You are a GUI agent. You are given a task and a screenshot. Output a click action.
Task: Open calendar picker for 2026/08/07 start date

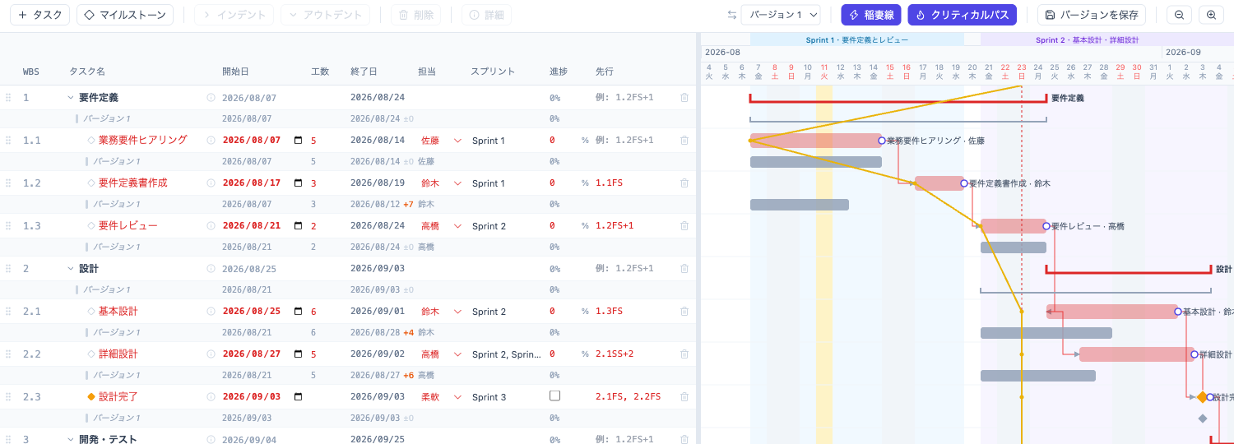point(298,141)
